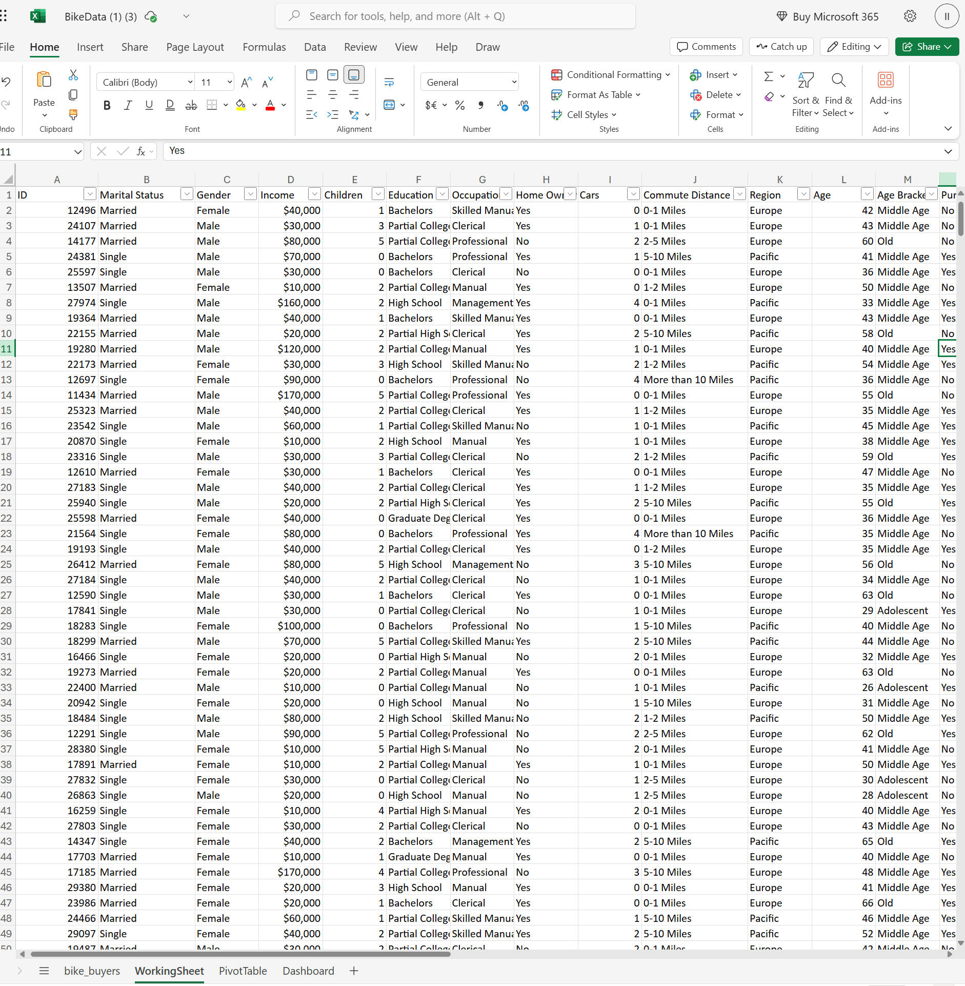Switch to the PivotTable sheet tab
965x986 pixels.
(243, 971)
